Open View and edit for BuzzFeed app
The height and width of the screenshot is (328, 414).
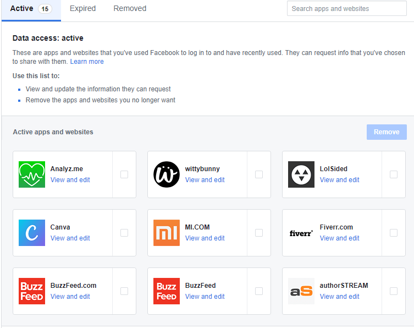[x=205, y=297]
